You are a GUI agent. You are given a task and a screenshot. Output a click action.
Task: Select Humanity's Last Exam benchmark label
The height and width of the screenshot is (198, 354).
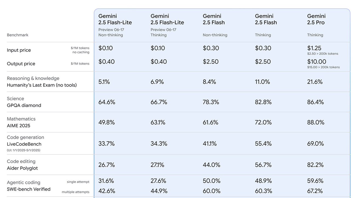pos(42,85)
